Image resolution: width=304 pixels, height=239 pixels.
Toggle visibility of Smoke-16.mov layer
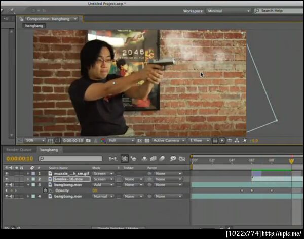click(7, 179)
